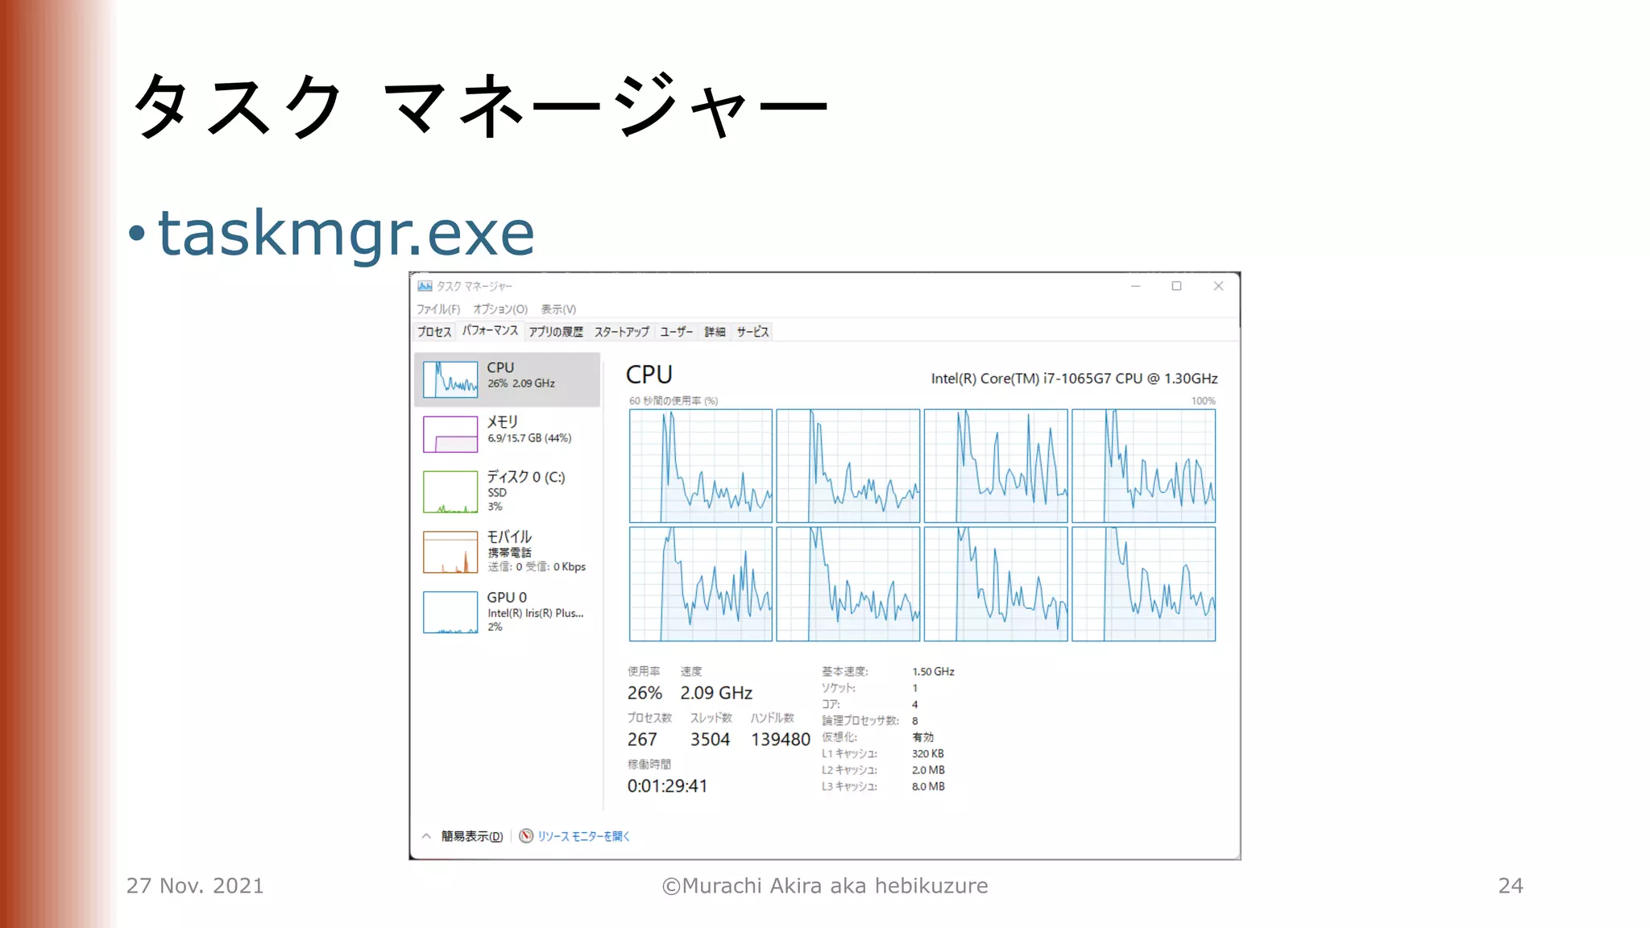Click the handle count 139480

click(x=780, y=739)
